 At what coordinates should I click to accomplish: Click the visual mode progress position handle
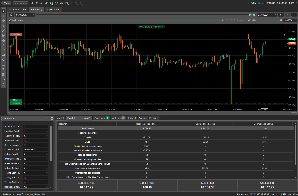[x=223, y=20]
